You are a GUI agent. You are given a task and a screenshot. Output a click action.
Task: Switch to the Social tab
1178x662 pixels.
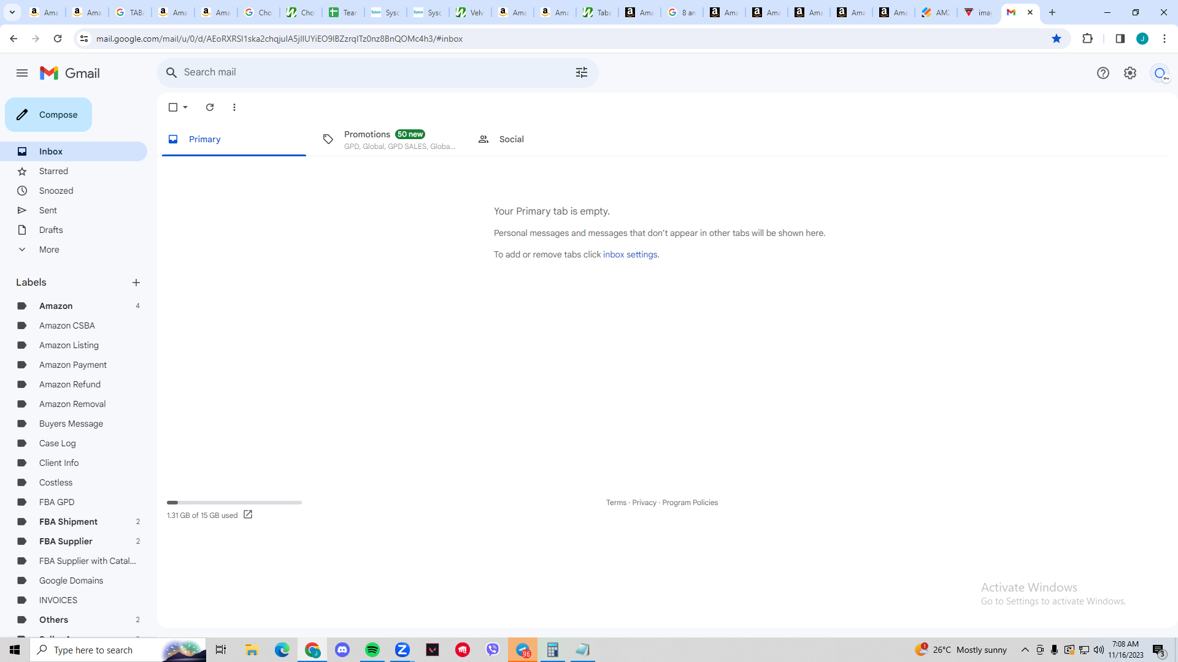[544, 139]
